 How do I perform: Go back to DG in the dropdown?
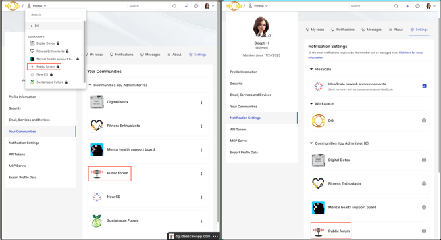pyautogui.click(x=35, y=26)
